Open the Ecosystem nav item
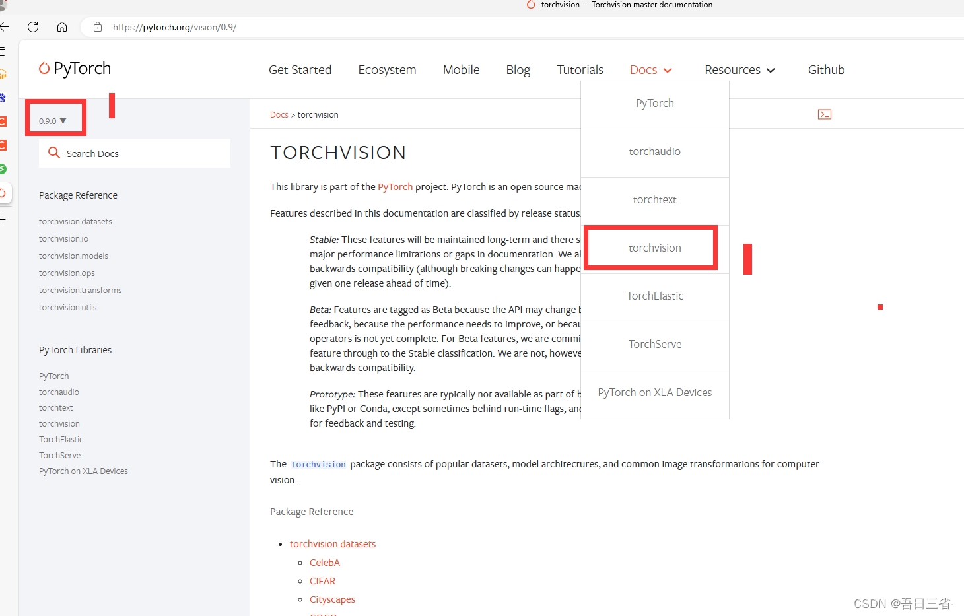The image size is (964, 616). point(388,70)
